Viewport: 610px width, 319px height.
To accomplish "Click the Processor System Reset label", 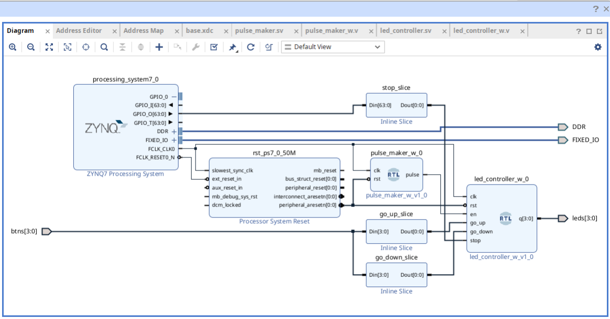I will pyautogui.click(x=274, y=221).
